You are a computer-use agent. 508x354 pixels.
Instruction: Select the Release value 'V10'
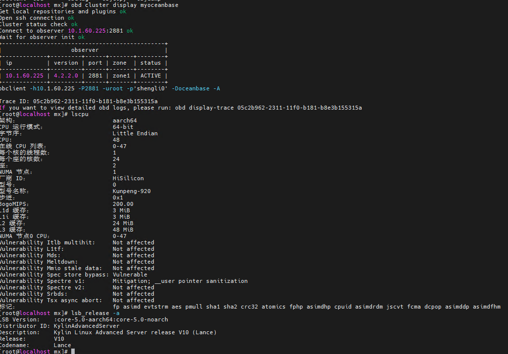[x=59, y=339]
